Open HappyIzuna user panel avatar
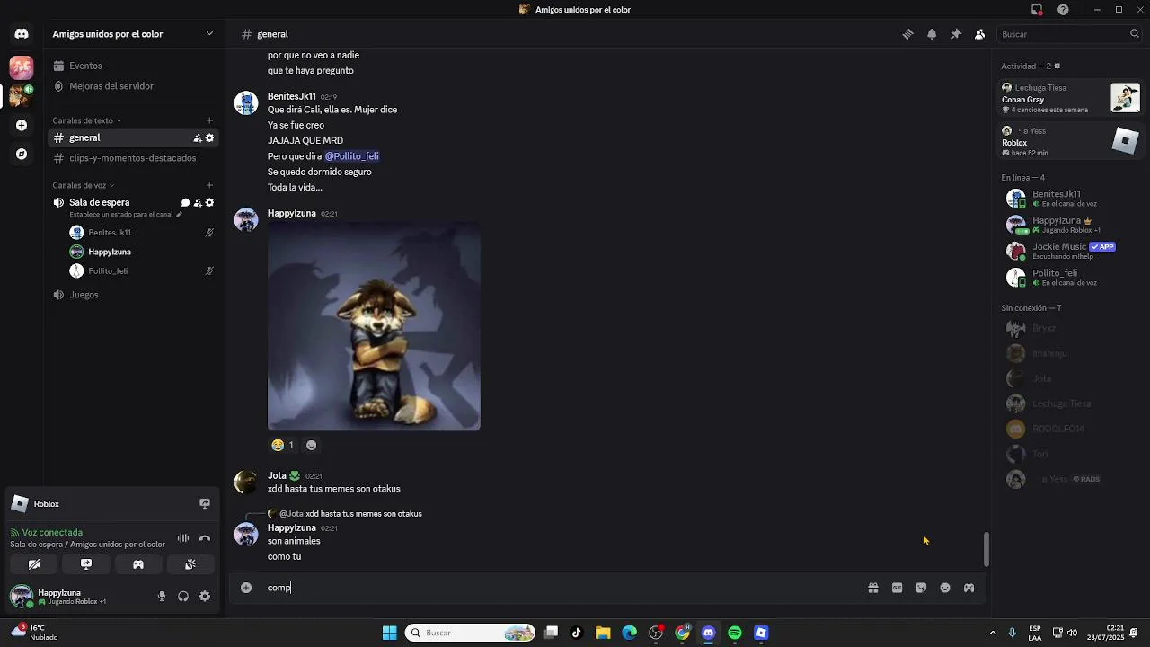Viewport: 1150px width, 647px height. click(x=22, y=596)
